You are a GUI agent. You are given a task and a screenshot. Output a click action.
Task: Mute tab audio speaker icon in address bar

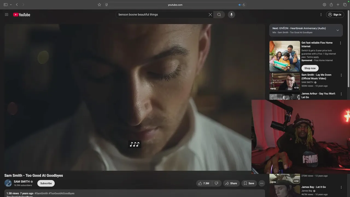(x=240, y=5)
